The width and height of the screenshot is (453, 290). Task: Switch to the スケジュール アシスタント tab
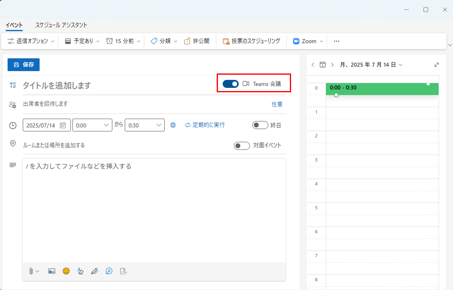[61, 25]
